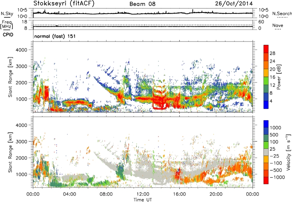Click the Nave legend label
The image size is (292, 202).
(278, 26)
